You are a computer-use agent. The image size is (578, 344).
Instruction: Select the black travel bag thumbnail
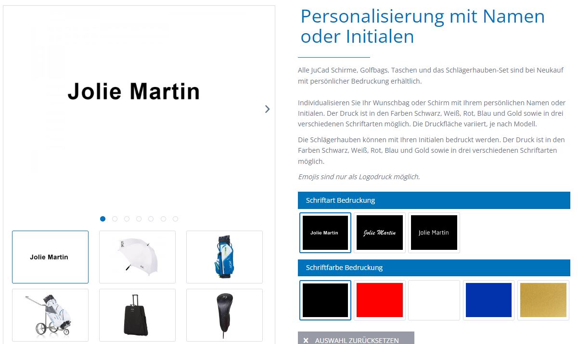[137, 315]
